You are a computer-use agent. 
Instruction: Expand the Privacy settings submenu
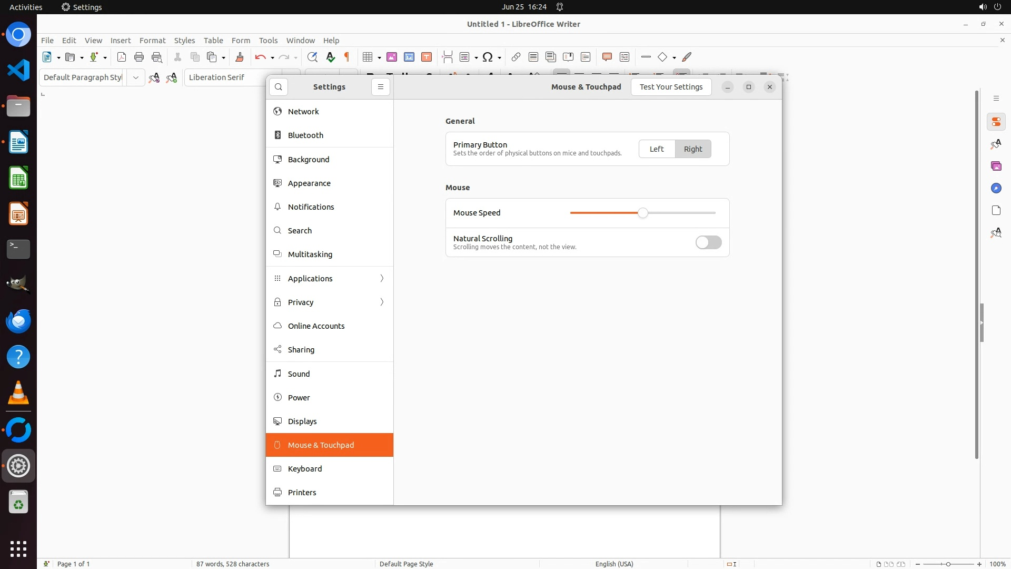pyautogui.click(x=382, y=302)
